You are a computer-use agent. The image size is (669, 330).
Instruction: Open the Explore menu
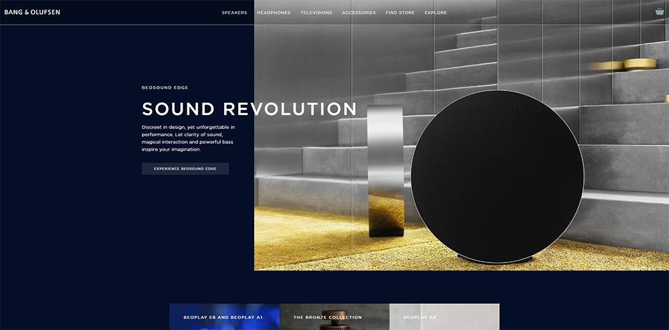(436, 13)
